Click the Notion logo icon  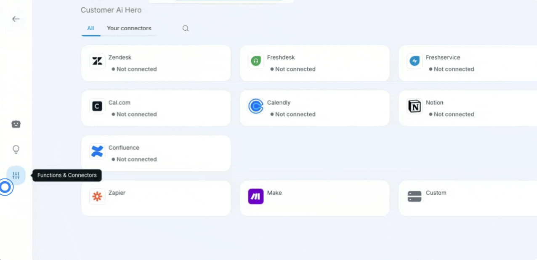[415, 106]
